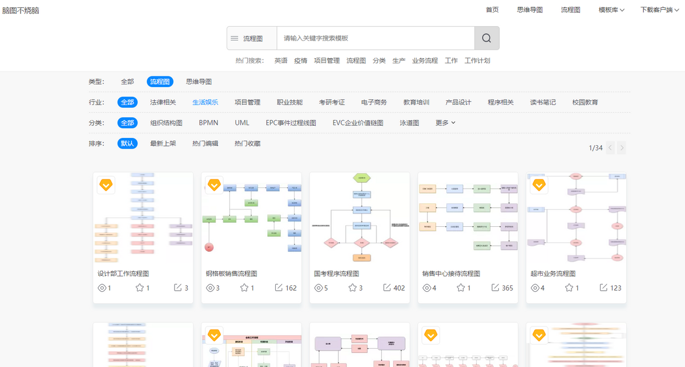Image resolution: width=685 pixels, height=367 pixels.
Task: Click the search magnifier icon
Action: (x=486, y=38)
